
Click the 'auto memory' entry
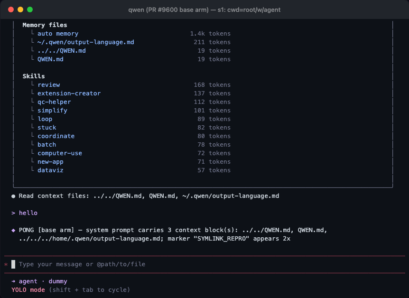pos(57,34)
